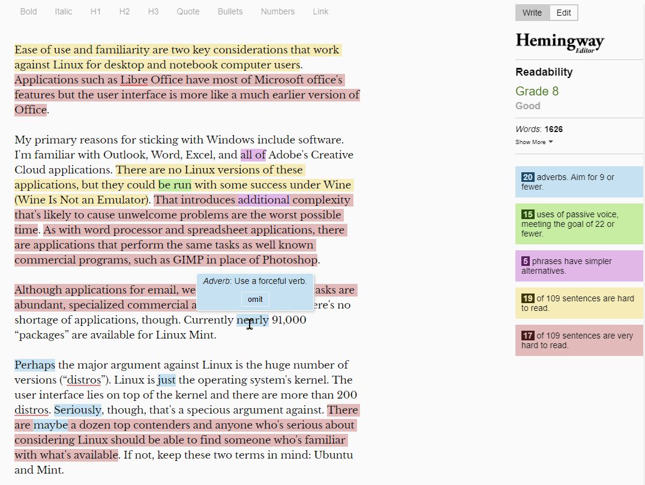The image size is (645, 485).
Task: Apply Bold formatting from toolbar
Action: 28,11
